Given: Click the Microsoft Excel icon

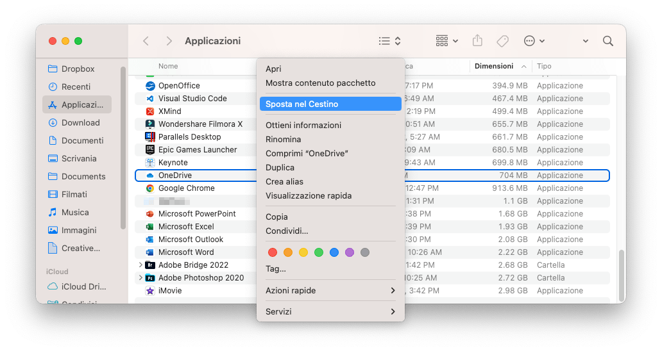Looking at the screenshot, I should 150,227.
